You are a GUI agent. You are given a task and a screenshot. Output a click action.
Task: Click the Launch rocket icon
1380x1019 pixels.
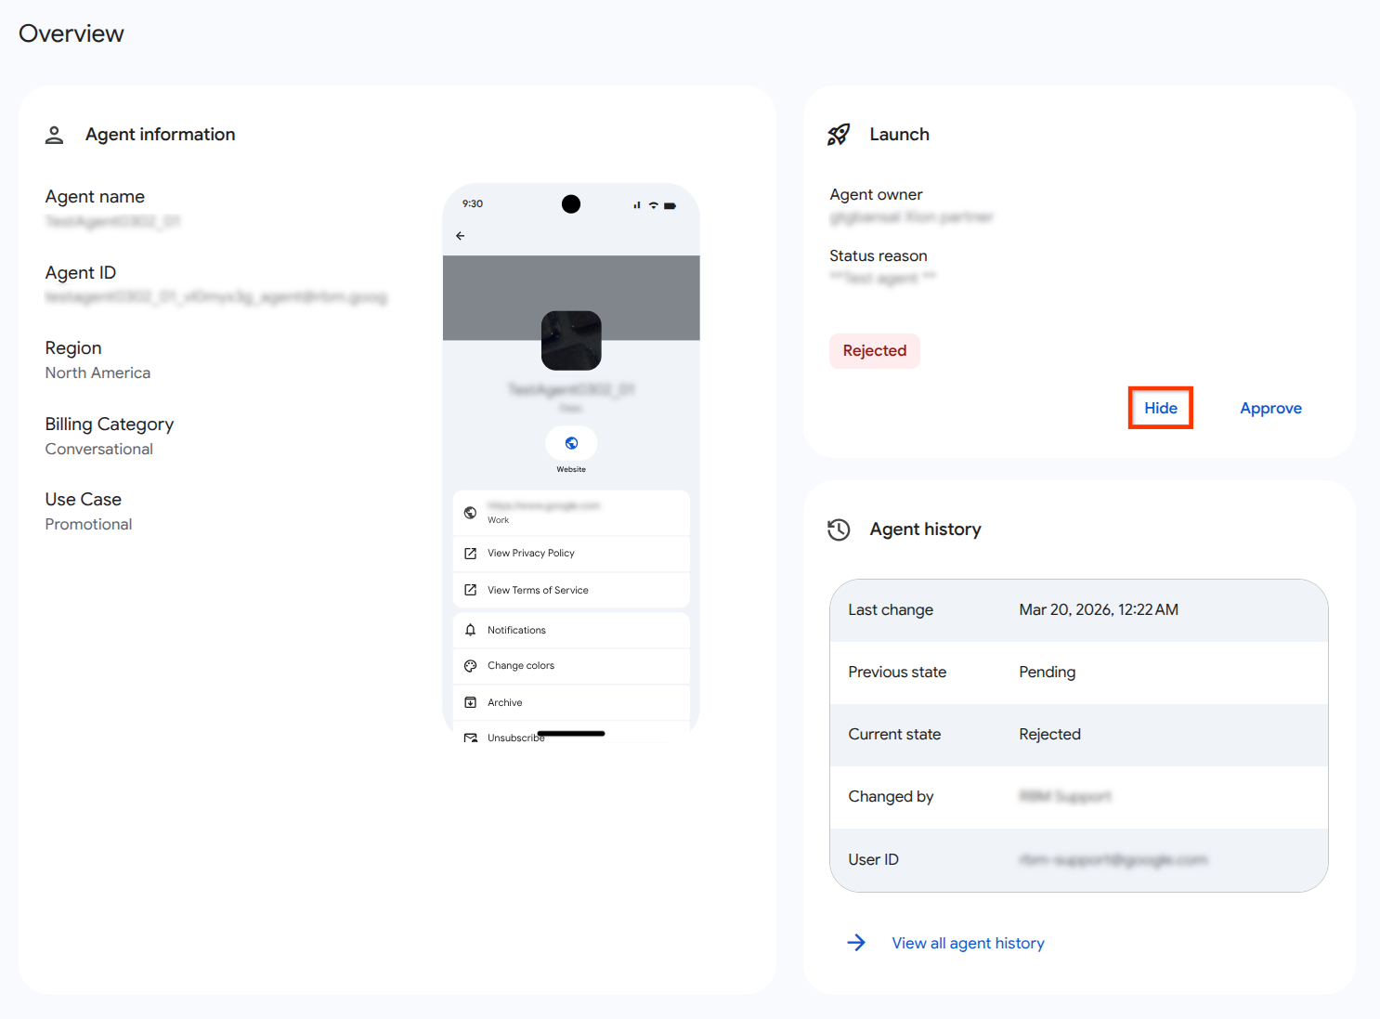click(x=839, y=134)
